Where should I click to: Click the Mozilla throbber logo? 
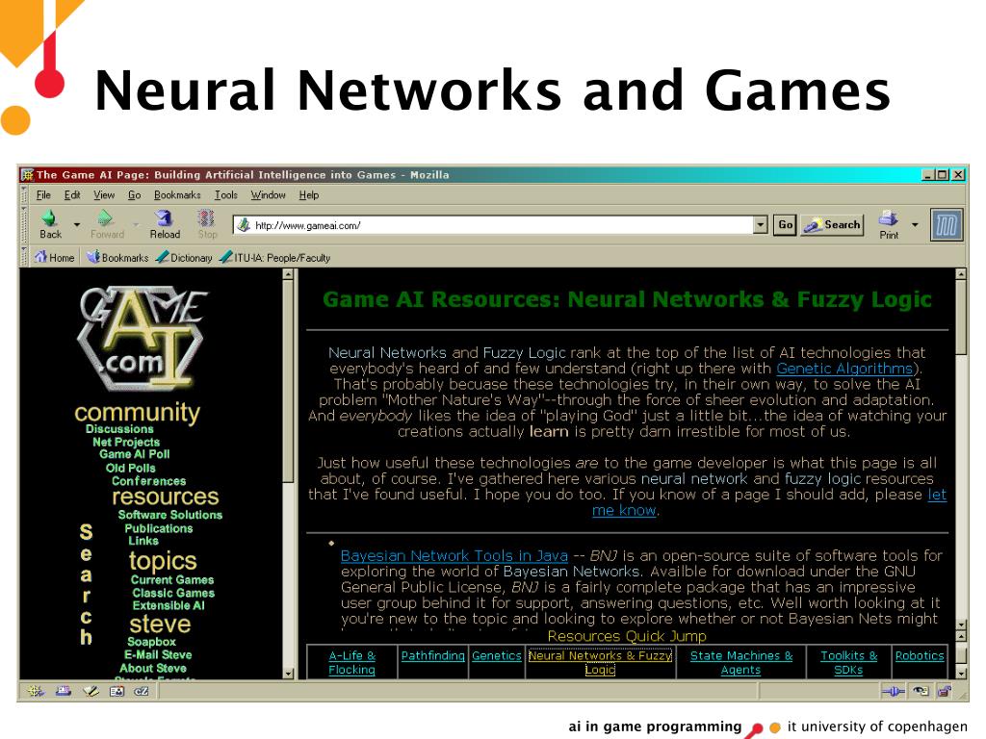[947, 225]
